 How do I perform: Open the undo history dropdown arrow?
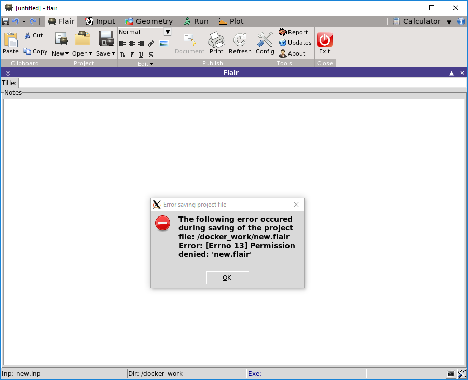pyautogui.click(x=24, y=22)
